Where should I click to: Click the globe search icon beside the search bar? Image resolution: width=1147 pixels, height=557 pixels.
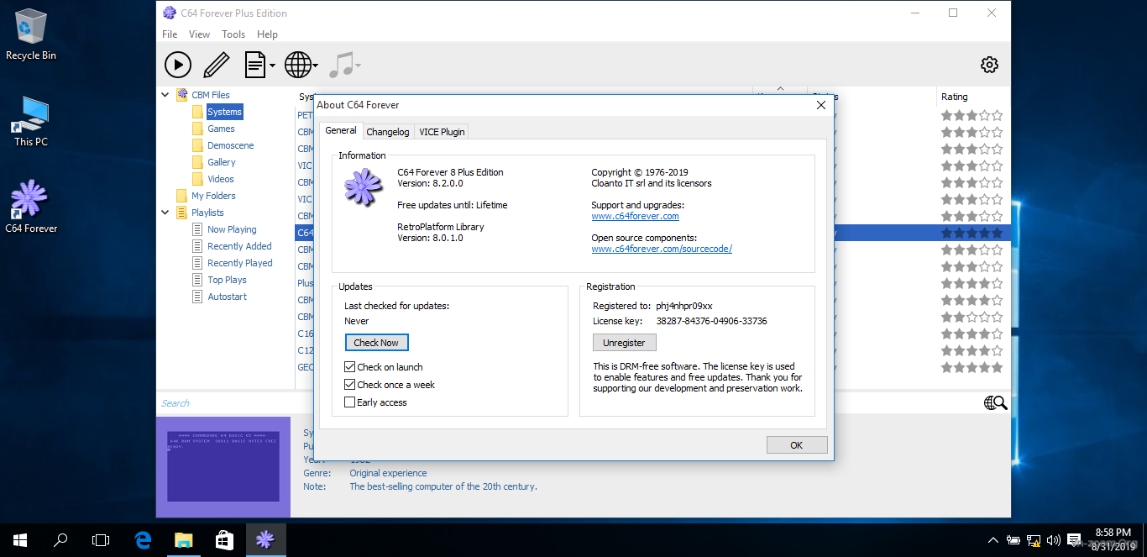tap(995, 403)
